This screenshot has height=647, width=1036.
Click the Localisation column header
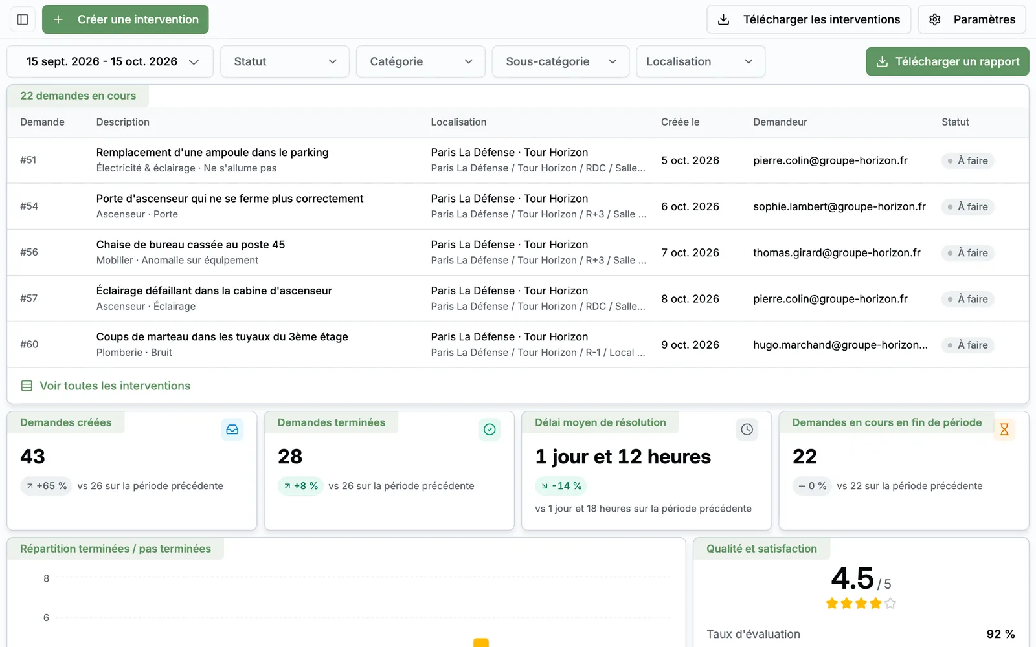[x=458, y=122]
